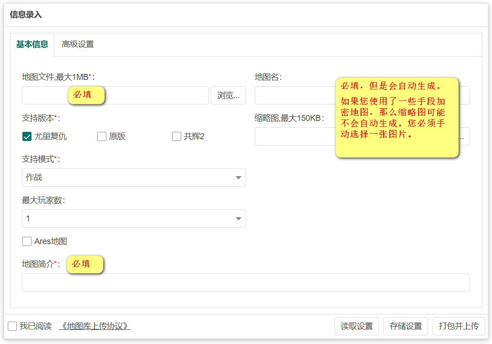This screenshot has height=344, width=492.
Task: Uncheck the 尤里复仇 checkbox
Action: (x=27, y=136)
